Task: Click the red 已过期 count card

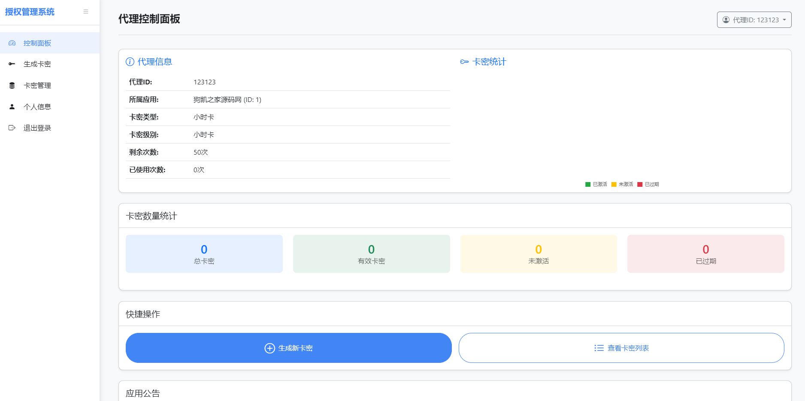Action: (706, 254)
